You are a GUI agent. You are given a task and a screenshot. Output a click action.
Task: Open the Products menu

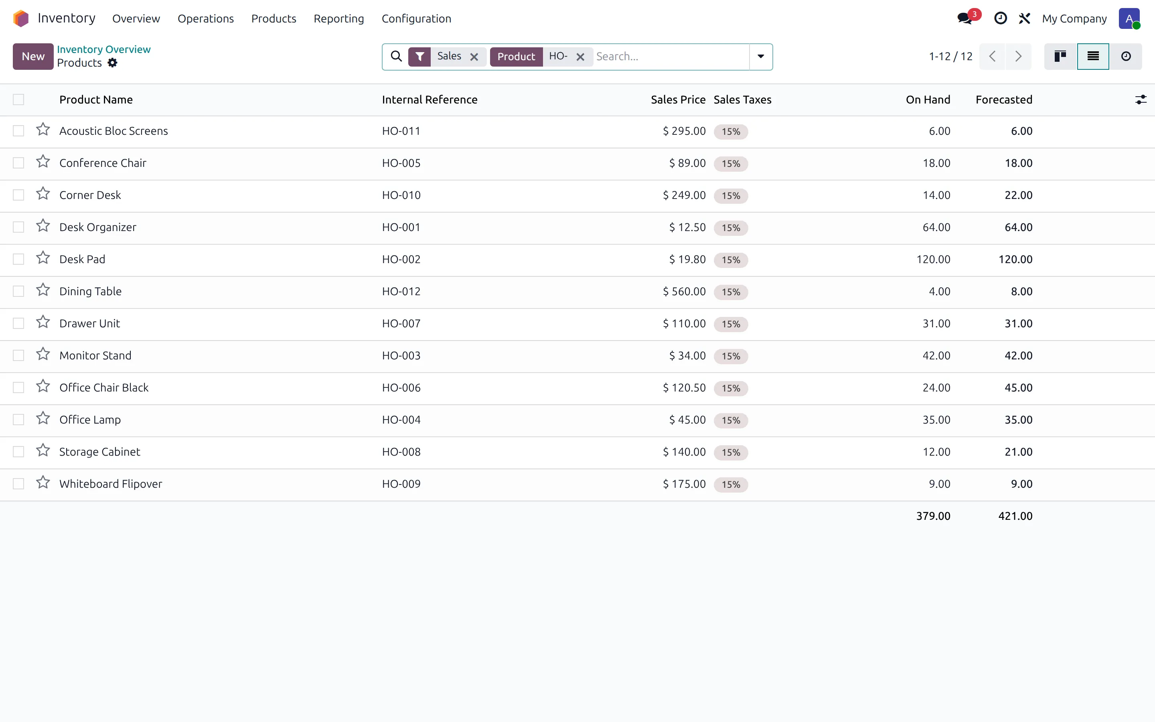[x=274, y=18]
